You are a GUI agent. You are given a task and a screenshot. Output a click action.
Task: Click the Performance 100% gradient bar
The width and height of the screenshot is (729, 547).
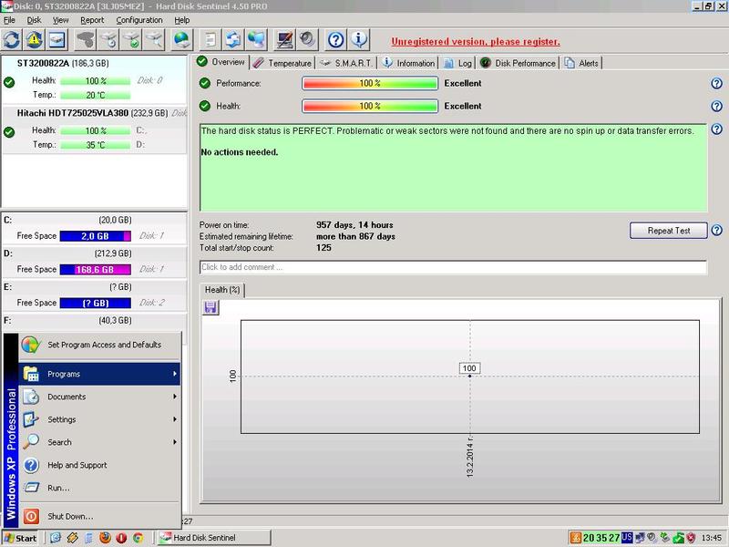pyautogui.click(x=370, y=83)
